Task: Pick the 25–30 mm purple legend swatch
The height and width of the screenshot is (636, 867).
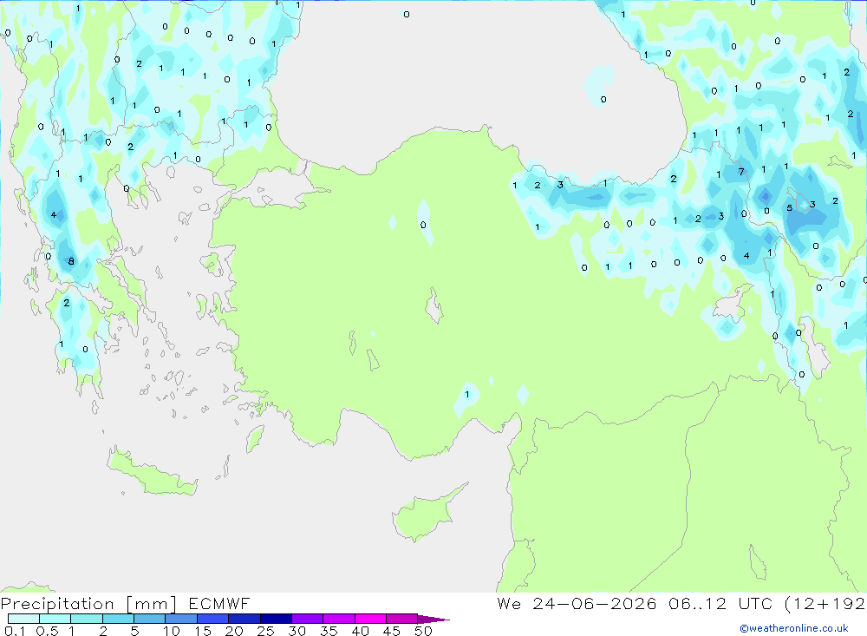Action: (276, 619)
